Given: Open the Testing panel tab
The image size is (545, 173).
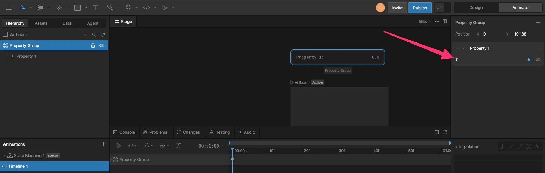Looking at the screenshot, I should 220,132.
